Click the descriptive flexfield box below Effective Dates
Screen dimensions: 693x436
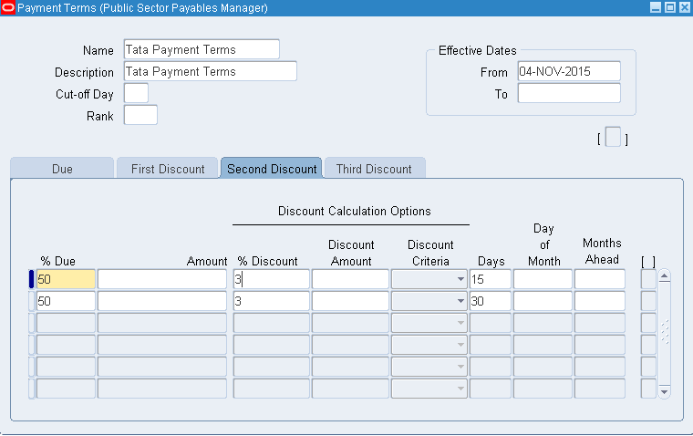[613, 138]
